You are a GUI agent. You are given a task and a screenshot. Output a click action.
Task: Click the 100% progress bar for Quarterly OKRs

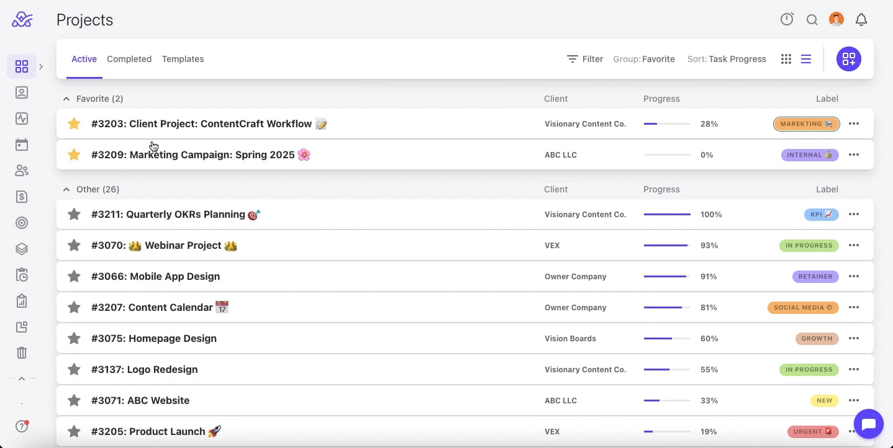coord(667,214)
